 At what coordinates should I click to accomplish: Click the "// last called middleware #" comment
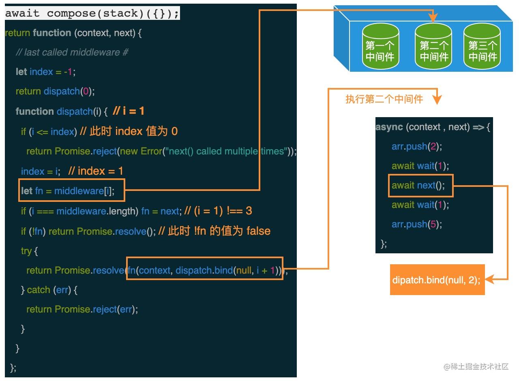click(x=72, y=52)
